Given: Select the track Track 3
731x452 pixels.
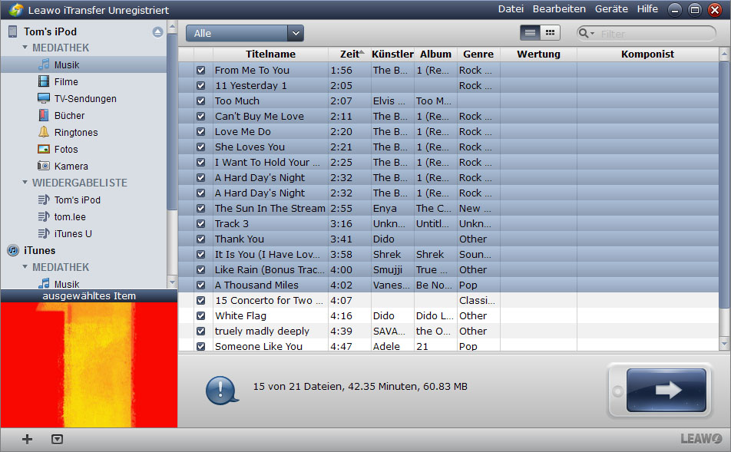Looking at the screenshot, I should coord(448,223).
